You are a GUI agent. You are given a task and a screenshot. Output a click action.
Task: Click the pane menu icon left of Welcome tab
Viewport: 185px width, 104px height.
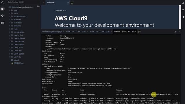coord(43,3)
